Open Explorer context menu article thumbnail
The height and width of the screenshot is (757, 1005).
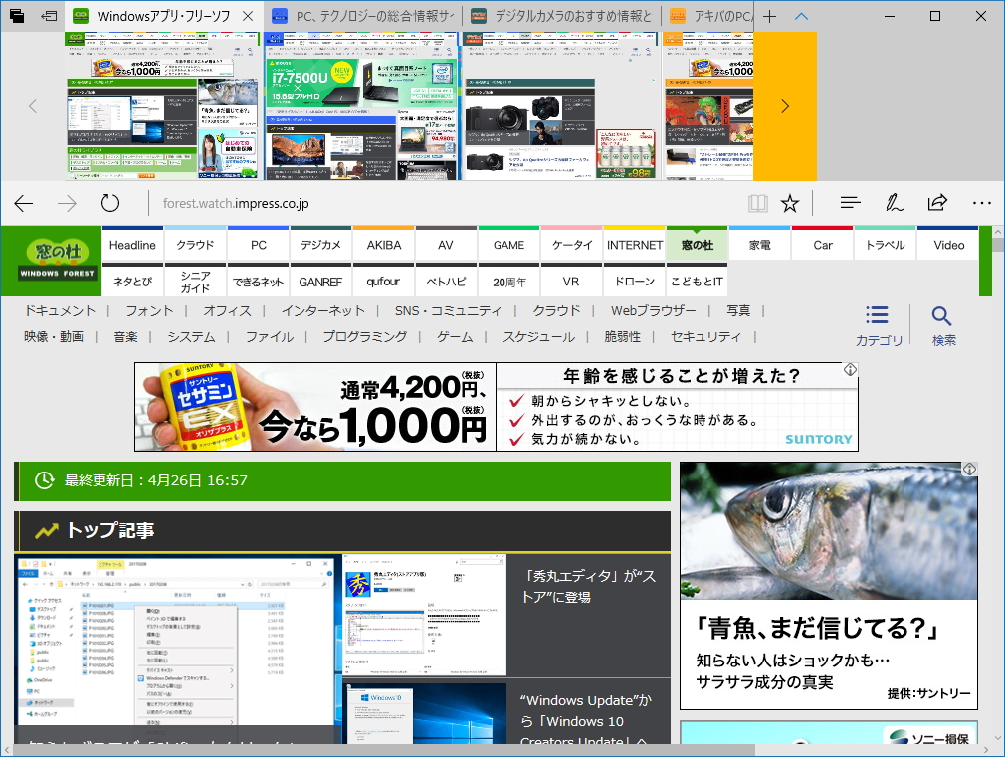click(x=178, y=650)
